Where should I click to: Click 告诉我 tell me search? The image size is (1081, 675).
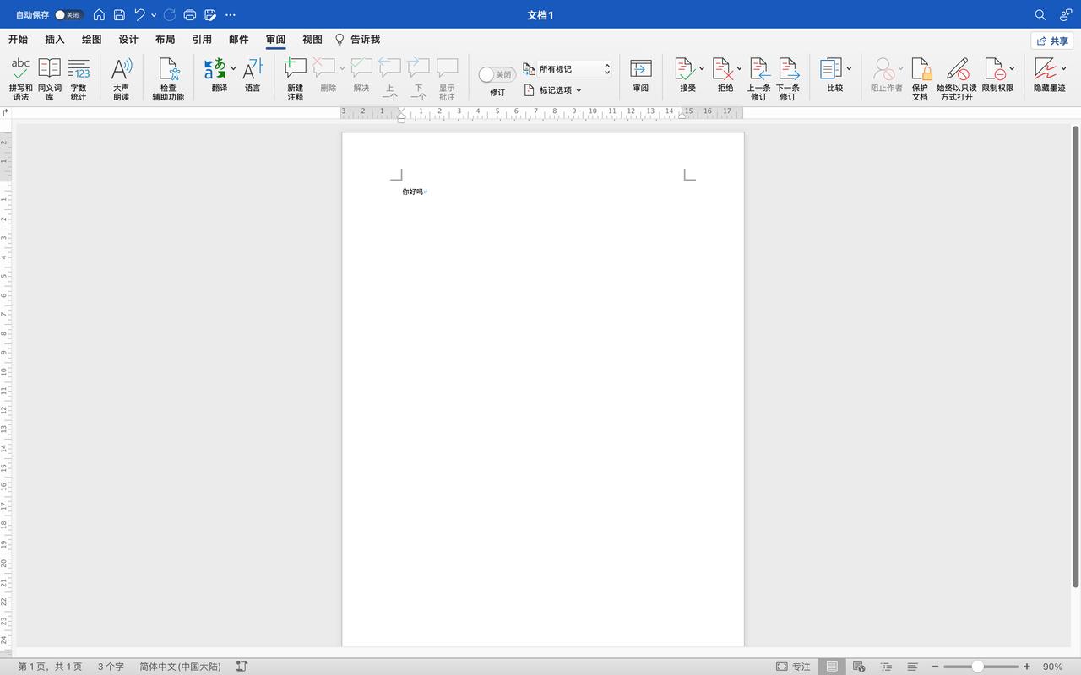[358, 40]
